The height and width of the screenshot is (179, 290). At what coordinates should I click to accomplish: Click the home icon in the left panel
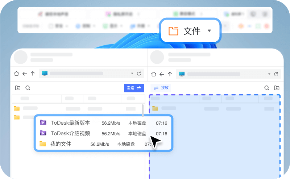(16, 74)
